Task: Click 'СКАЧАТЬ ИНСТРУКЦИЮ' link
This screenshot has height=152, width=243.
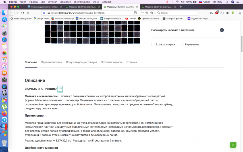Action: click(41, 89)
